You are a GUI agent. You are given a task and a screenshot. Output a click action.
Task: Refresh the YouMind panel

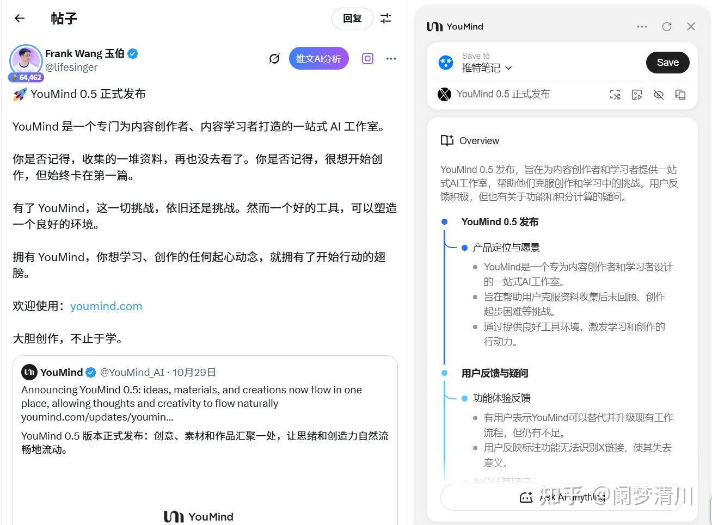[x=667, y=26]
